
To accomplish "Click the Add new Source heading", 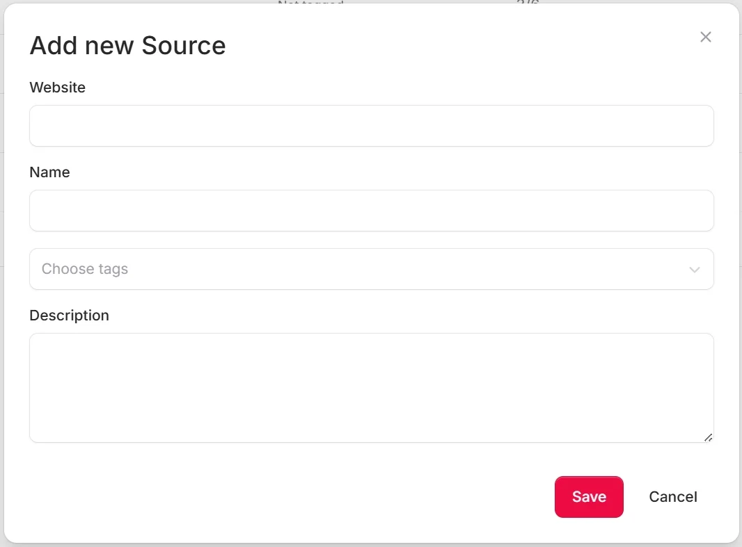I will tap(128, 46).
